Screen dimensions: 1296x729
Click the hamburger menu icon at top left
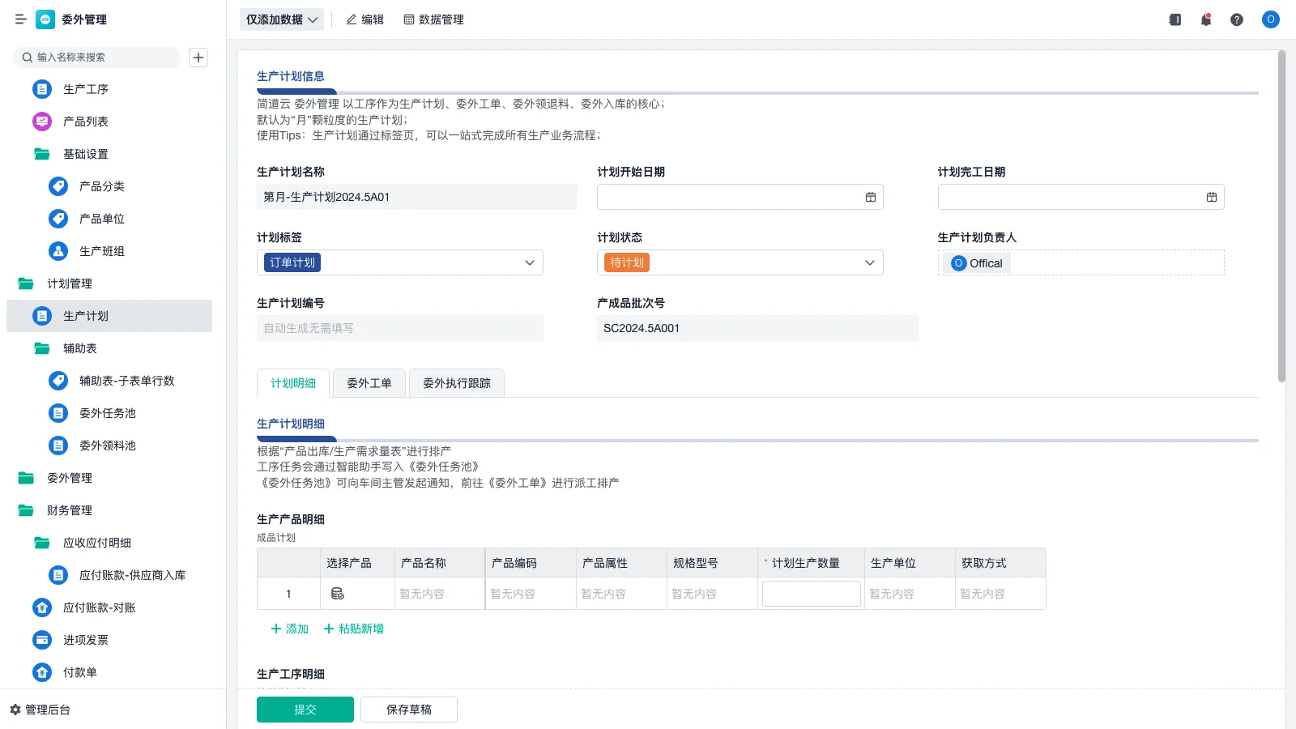tap(20, 19)
